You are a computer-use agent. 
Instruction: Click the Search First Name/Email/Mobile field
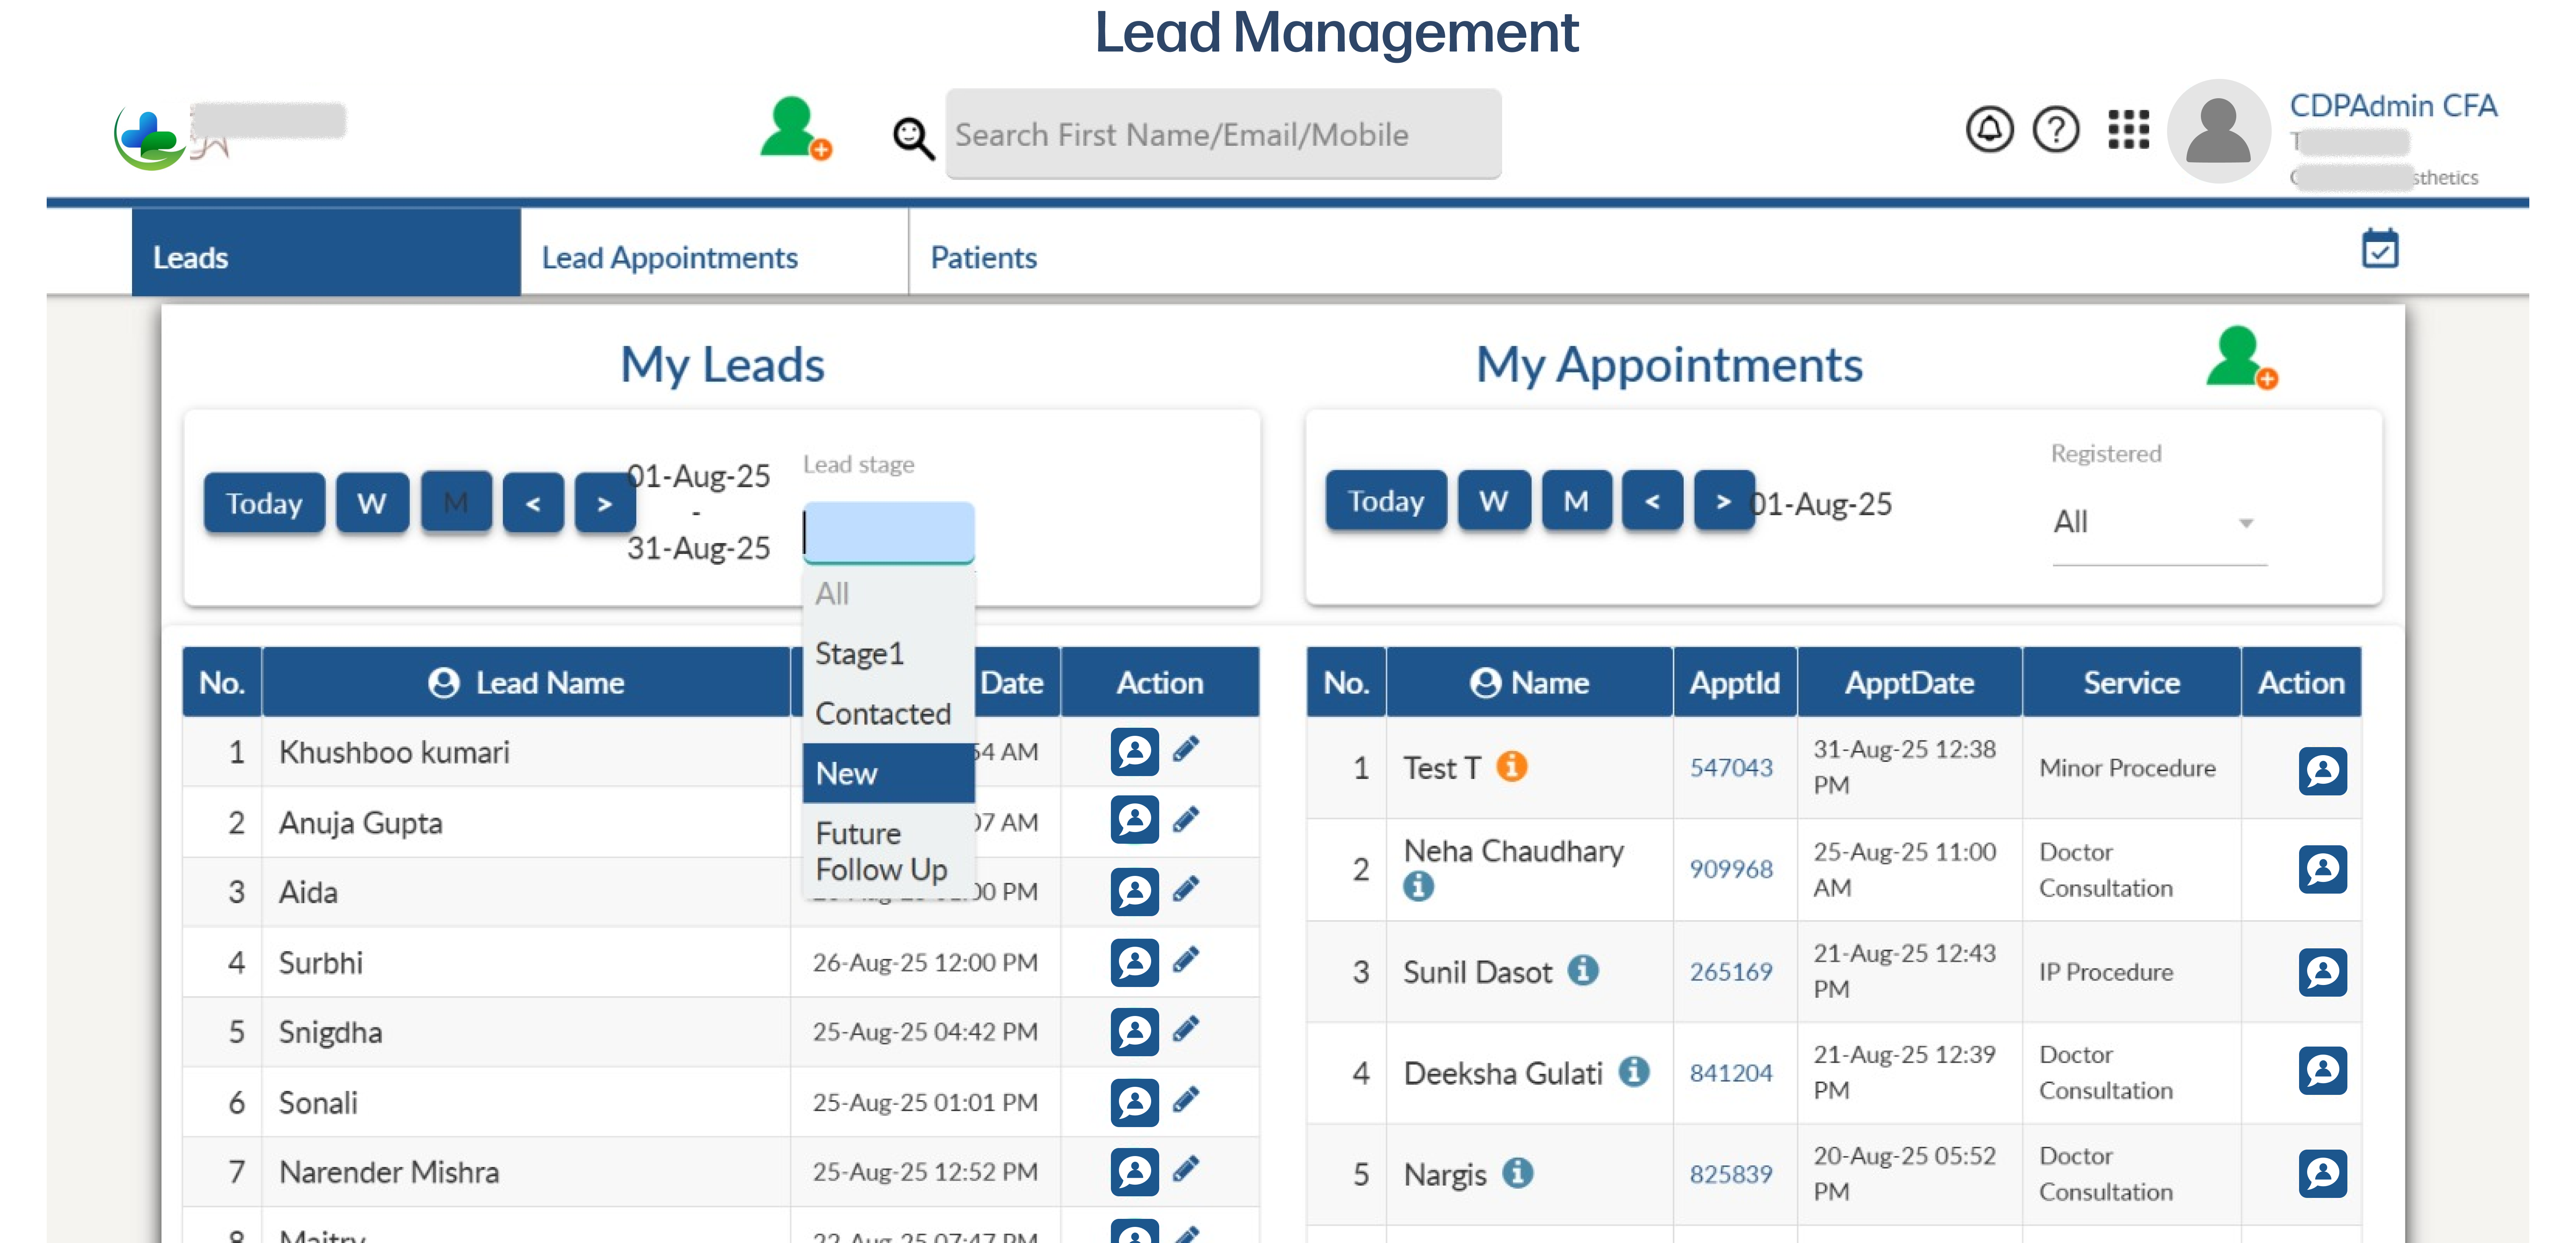click(1223, 134)
